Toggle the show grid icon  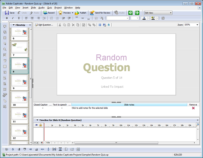click(x=100, y=25)
